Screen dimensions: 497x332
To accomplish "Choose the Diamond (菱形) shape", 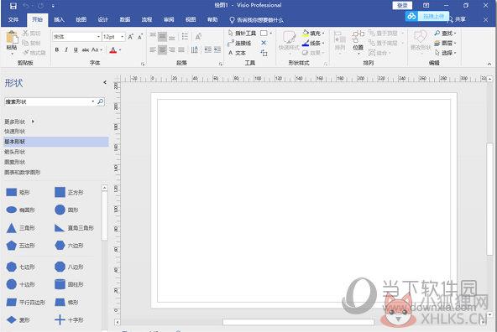I will (x=18, y=320).
